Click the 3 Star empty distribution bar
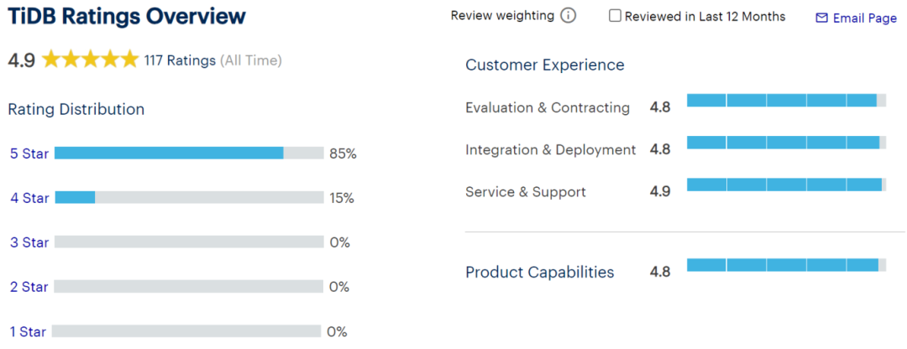Screen dimensions: 907x349 click(189, 242)
